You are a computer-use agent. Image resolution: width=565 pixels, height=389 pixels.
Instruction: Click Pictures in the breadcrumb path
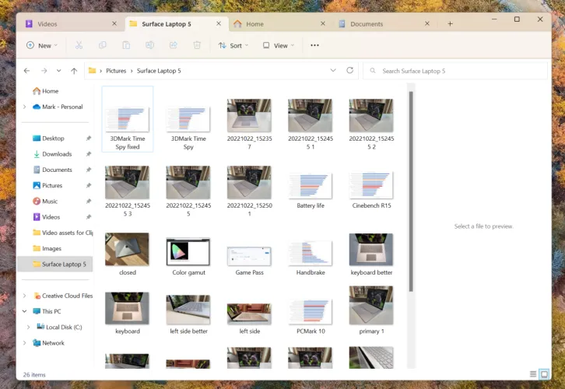pos(115,71)
